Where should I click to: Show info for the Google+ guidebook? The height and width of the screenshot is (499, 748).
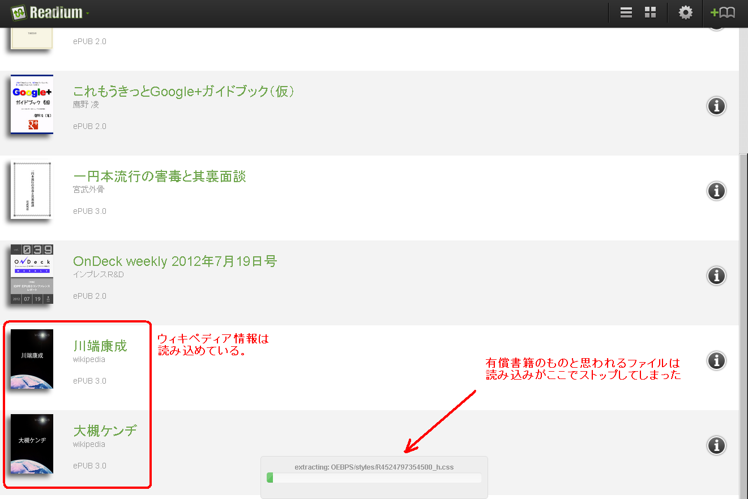(716, 106)
